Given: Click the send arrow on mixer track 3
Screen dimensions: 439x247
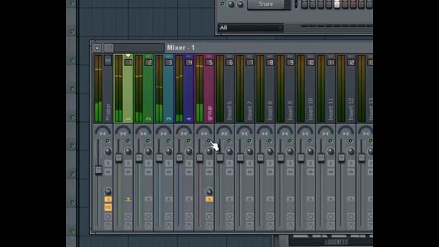Looking at the screenshot, I should pos(169,199).
